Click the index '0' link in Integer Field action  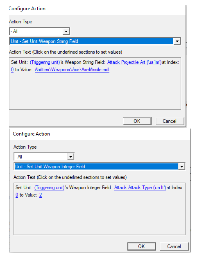click(17, 195)
